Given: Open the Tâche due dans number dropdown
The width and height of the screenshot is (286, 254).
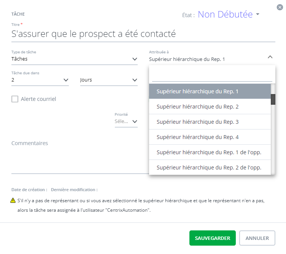Looking at the screenshot, I should point(66,80).
